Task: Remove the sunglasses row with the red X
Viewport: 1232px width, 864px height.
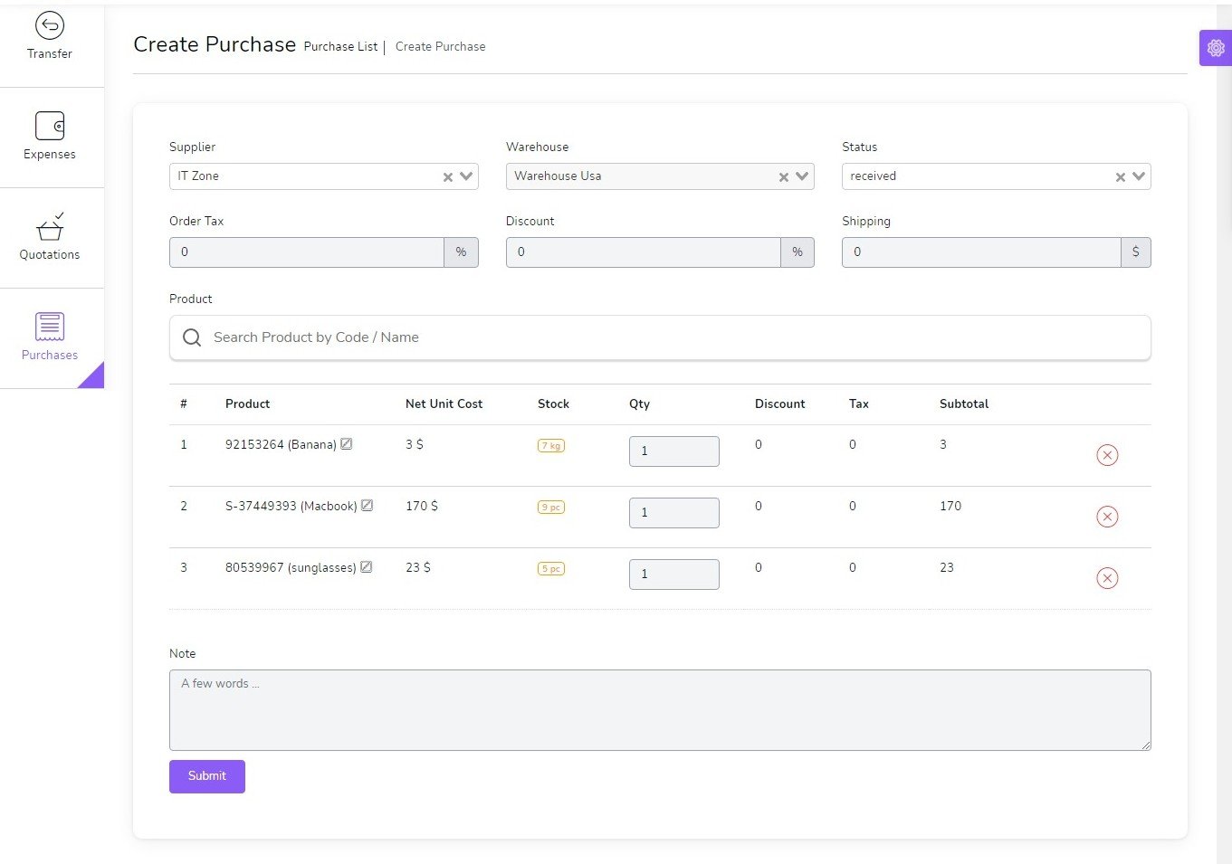Action: click(1106, 578)
